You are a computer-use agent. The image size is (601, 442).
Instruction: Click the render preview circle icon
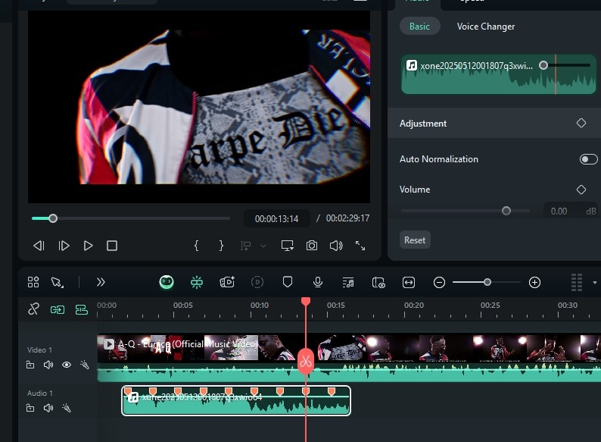point(257,282)
